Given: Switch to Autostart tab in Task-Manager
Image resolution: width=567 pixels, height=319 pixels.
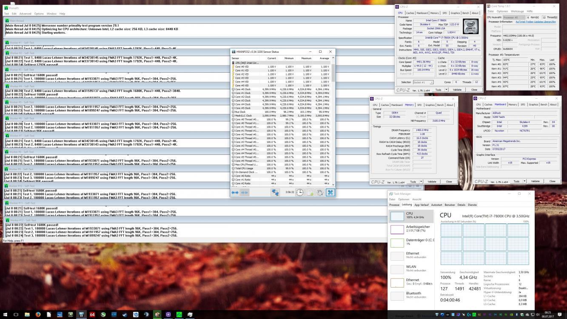Looking at the screenshot, I should coord(437,205).
